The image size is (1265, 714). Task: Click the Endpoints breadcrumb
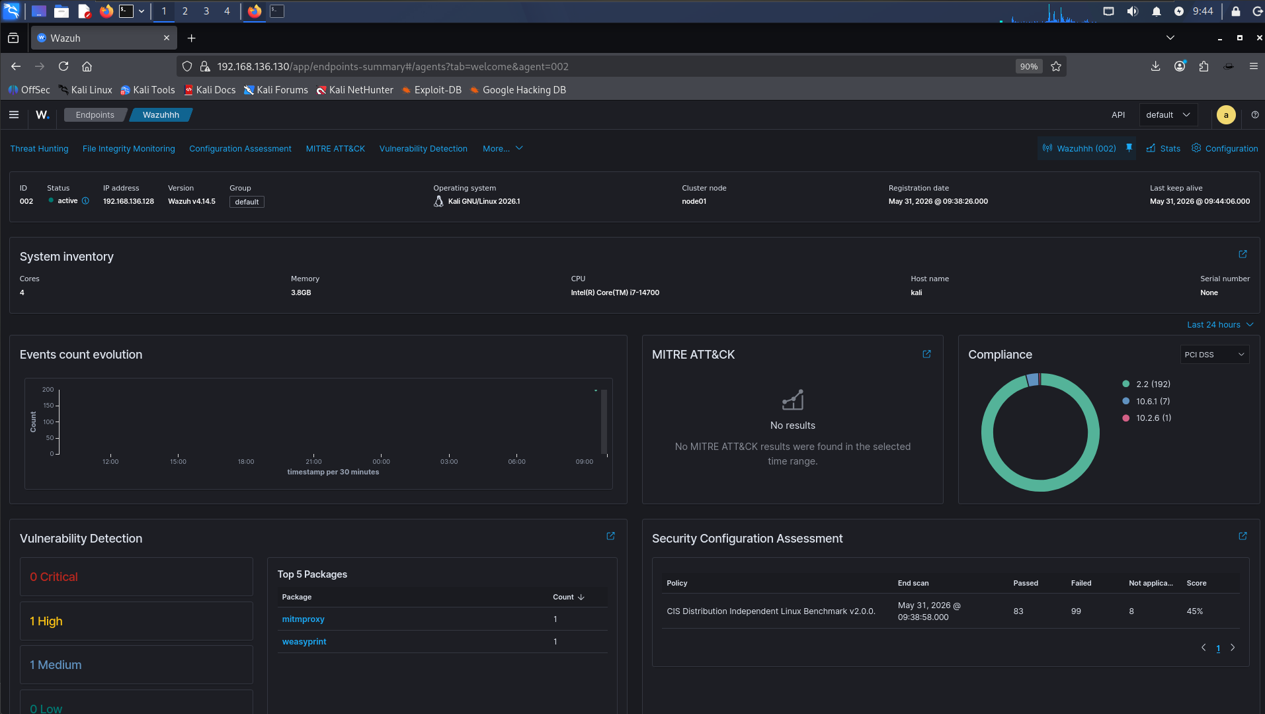pos(95,114)
